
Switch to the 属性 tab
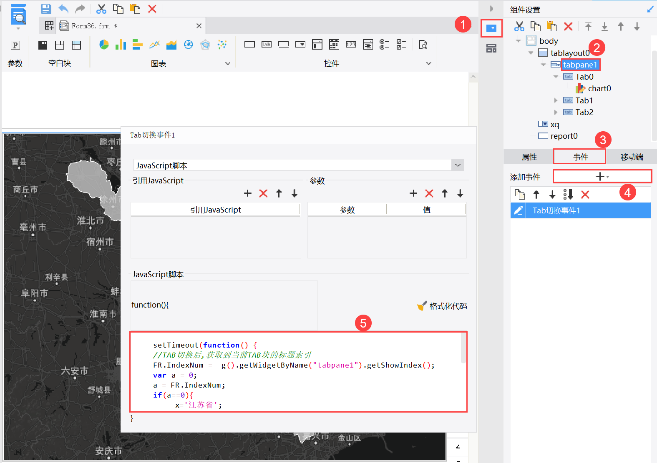tap(529, 157)
